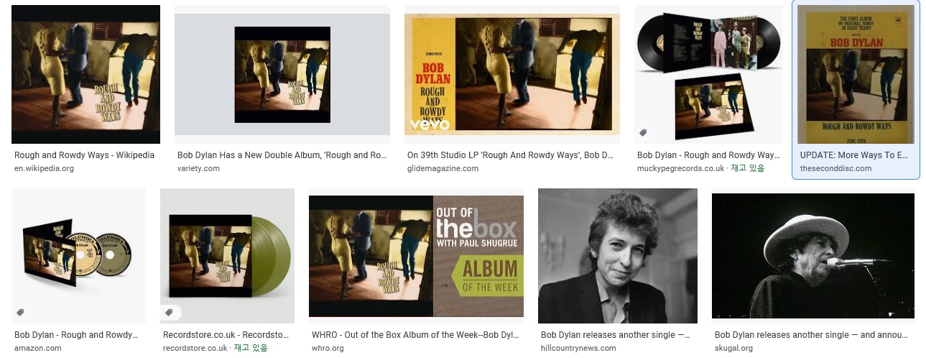The height and width of the screenshot is (358, 926).
Task: Click product tag icon on muckypegrecords vinyl image
Action: tap(644, 133)
